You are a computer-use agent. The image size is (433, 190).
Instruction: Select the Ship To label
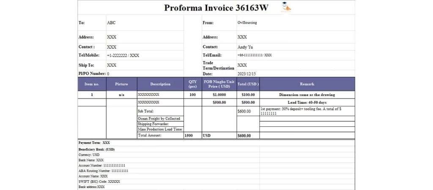[x=86, y=65]
